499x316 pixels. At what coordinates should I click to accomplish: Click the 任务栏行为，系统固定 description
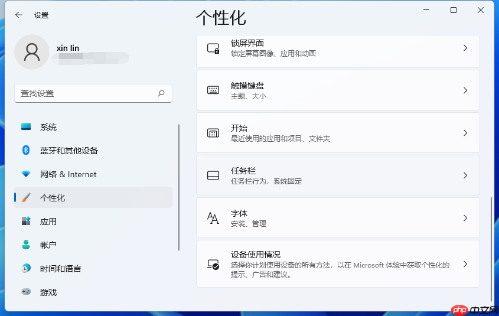(266, 181)
